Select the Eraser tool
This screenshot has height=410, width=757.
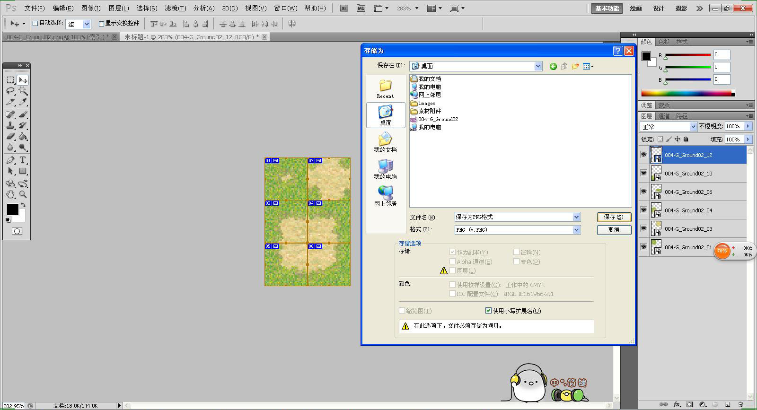click(10, 136)
